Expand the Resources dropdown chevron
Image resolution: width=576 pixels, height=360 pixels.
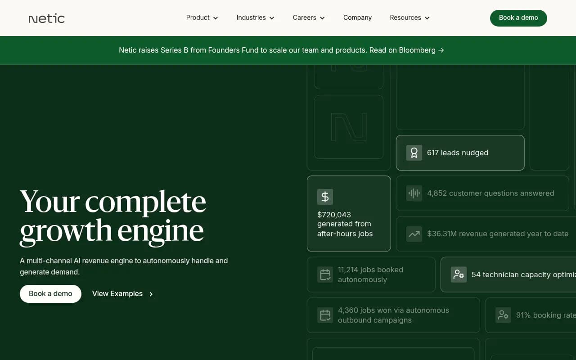427,18
